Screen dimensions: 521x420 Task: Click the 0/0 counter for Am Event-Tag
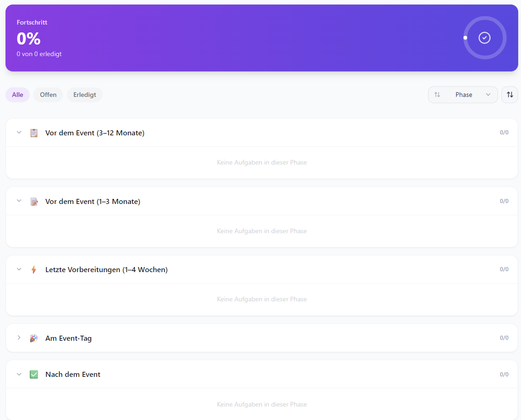point(504,338)
